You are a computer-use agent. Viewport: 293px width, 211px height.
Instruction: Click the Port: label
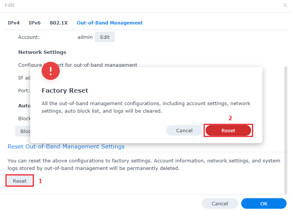(24, 91)
